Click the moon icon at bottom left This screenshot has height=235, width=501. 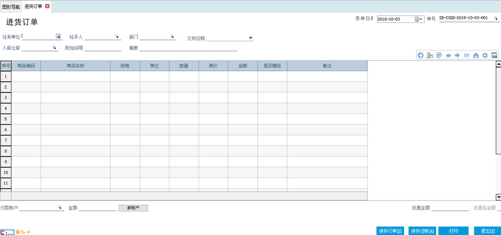[x=23, y=232]
